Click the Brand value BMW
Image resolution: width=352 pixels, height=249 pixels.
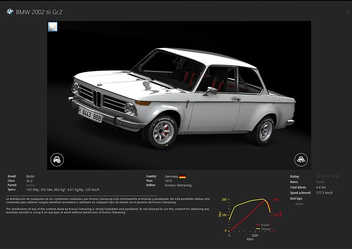pos(30,176)
